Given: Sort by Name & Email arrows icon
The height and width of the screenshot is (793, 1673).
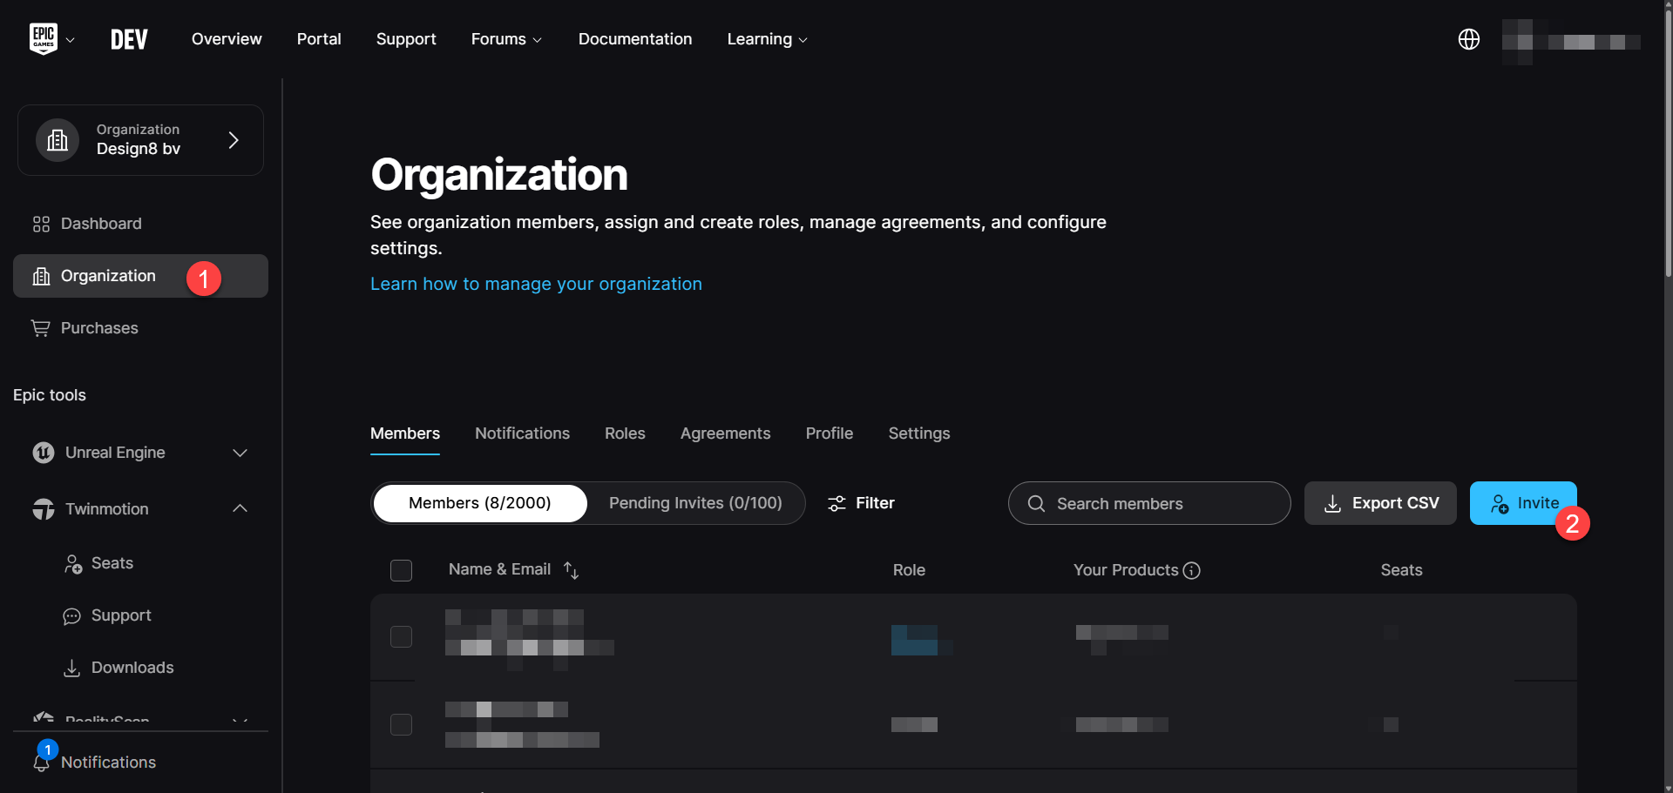Looking at the screenshot, I should [x=571, y=570].
